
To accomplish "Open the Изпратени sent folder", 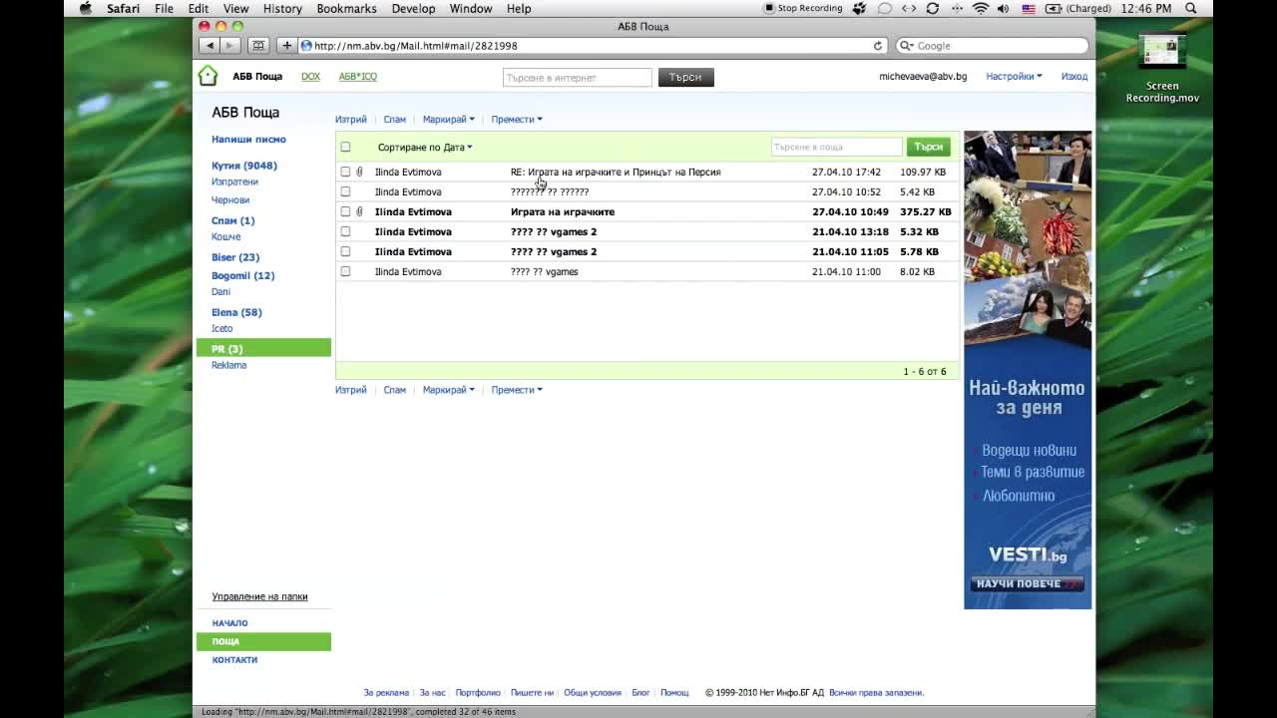I will (x=234, y=181).
